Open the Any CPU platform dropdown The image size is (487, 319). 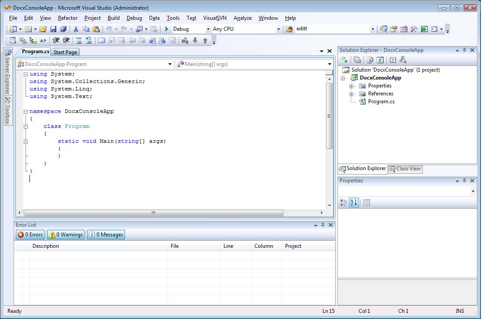pyautogui.click(x=278, y=29)
